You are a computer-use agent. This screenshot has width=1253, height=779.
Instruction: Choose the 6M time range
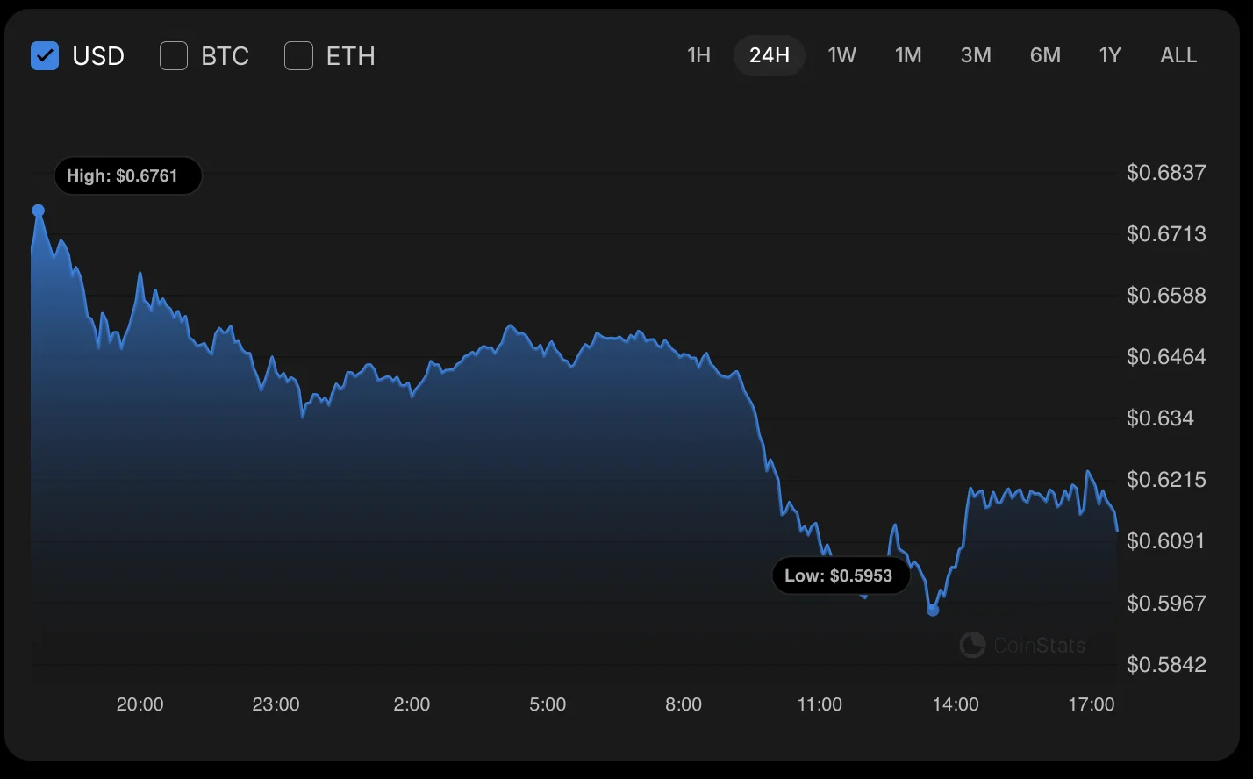click(x=1045, y=55)
